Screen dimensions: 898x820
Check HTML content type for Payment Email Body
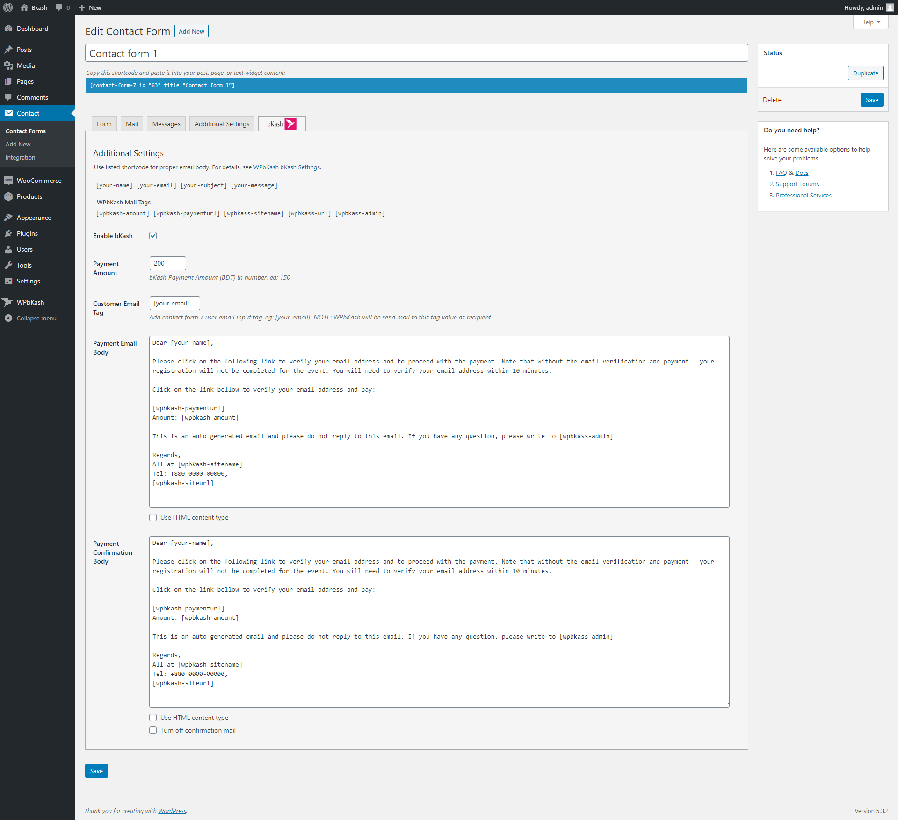[153, 517]
